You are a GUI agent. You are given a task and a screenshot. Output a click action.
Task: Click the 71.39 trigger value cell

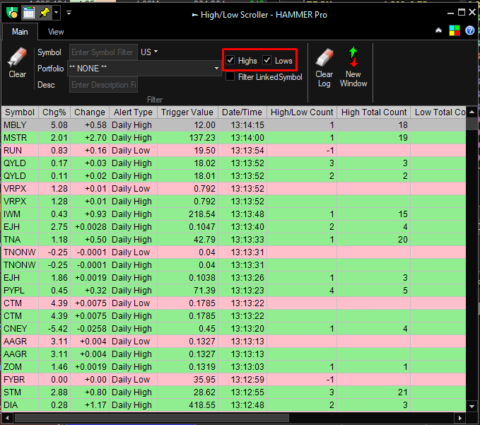[x=187, y=290]
